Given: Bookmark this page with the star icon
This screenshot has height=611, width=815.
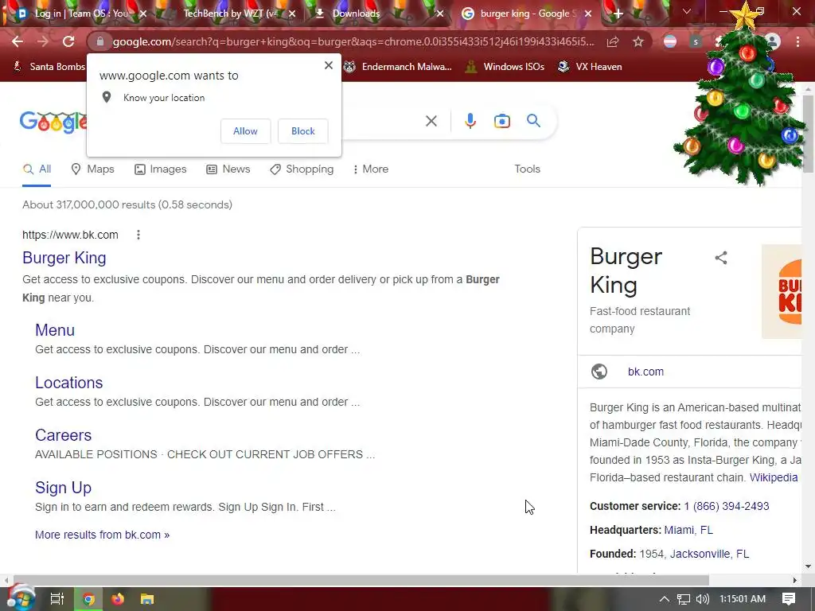Looking at the screenshot, I should click(x=638, y=41).
